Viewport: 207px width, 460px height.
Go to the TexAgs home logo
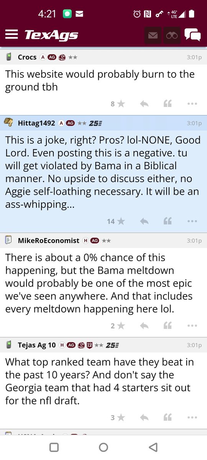pos(51,35)
